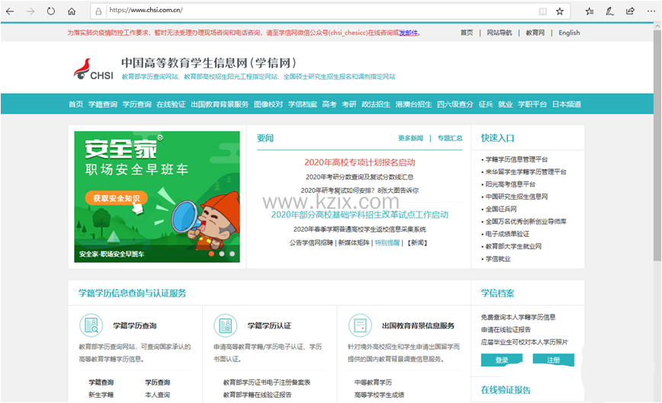Screen dimensions: 662x403
Task: Click the address bar URL field
Action: [x=305, y=11]
